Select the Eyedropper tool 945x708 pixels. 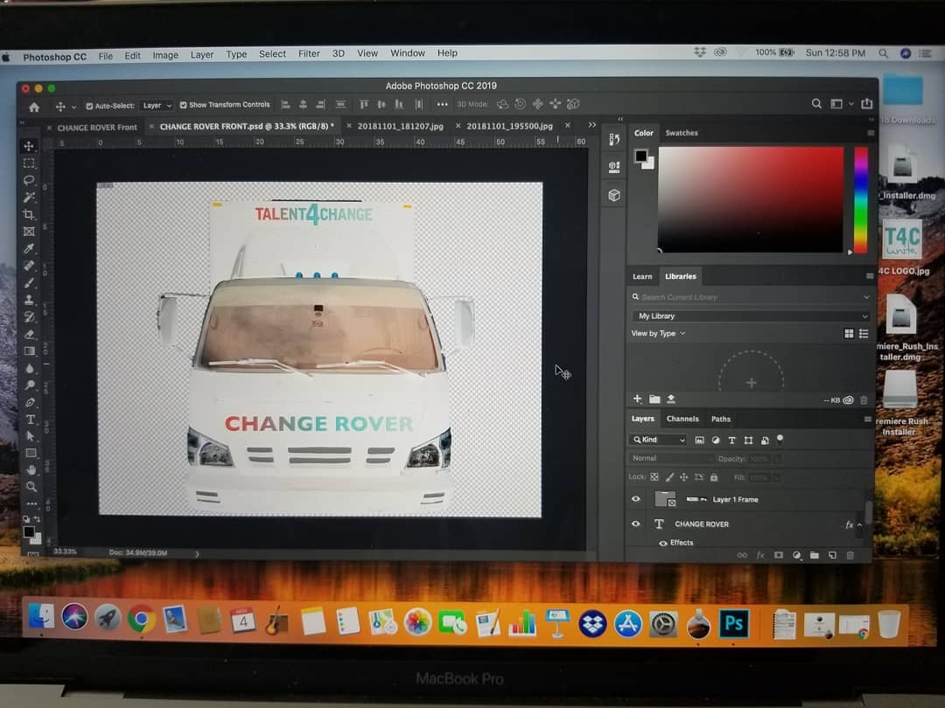click(x=29, y=248)
